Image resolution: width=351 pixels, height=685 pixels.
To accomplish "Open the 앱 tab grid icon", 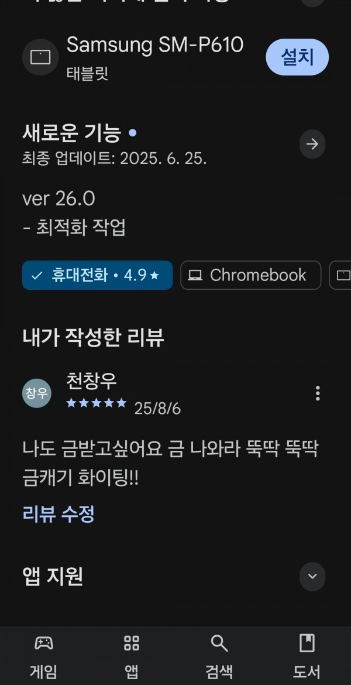I will pos(132,643).
